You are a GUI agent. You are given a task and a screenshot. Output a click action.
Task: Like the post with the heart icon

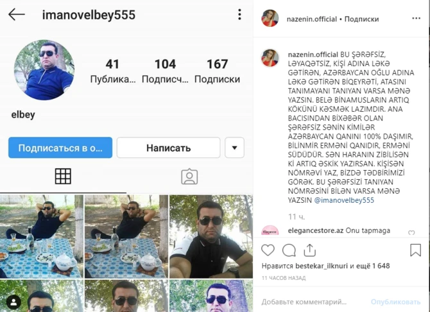click(x=268, y=250)
